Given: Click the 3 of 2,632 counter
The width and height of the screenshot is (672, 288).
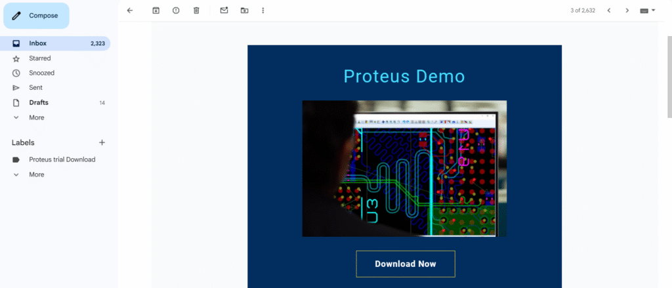Looking at the screenshot, I should pyautogui.click(x=583, y=10).
